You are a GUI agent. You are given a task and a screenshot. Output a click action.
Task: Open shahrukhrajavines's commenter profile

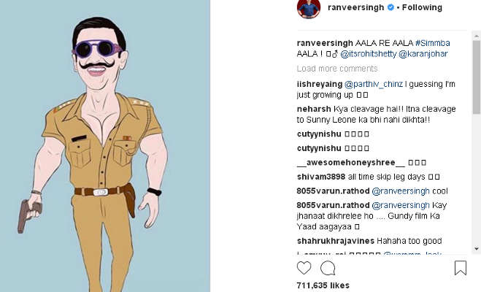[336, 241]
